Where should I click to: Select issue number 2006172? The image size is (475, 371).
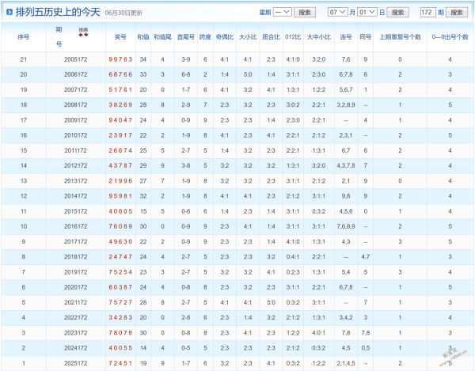click(75, 74)
